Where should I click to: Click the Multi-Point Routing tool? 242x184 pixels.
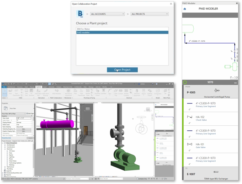tap(45, 92)
